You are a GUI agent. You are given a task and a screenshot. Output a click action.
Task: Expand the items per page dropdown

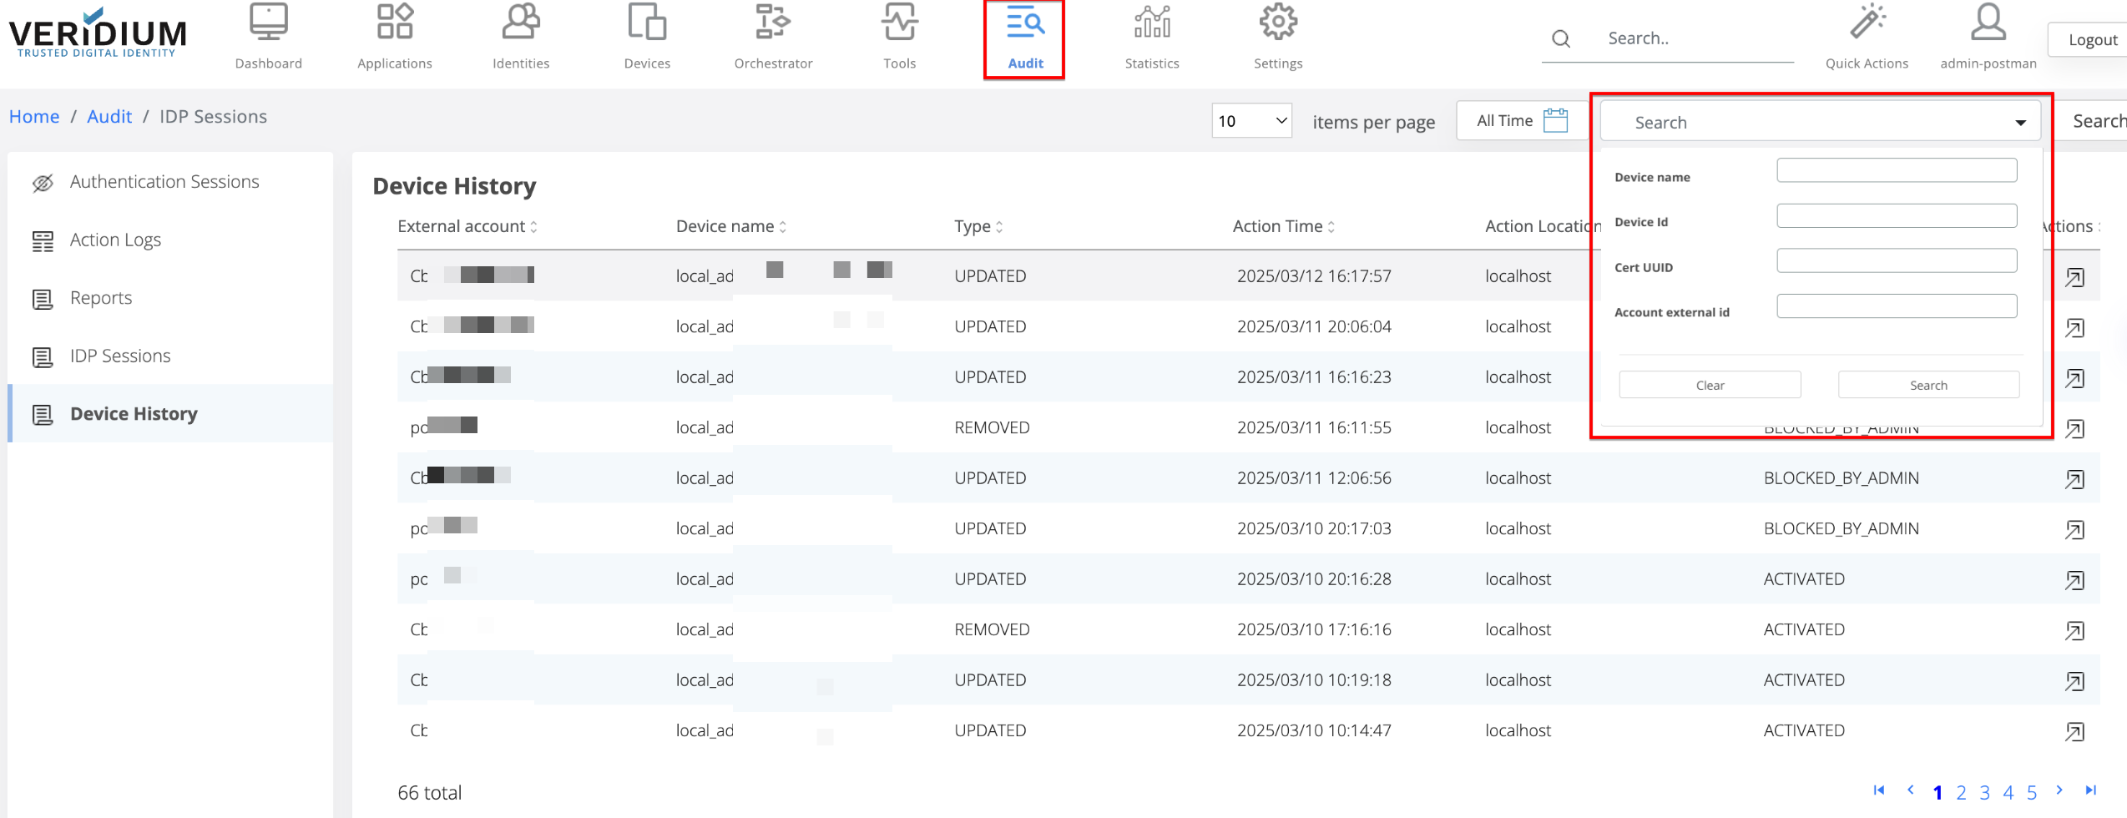1251,121
